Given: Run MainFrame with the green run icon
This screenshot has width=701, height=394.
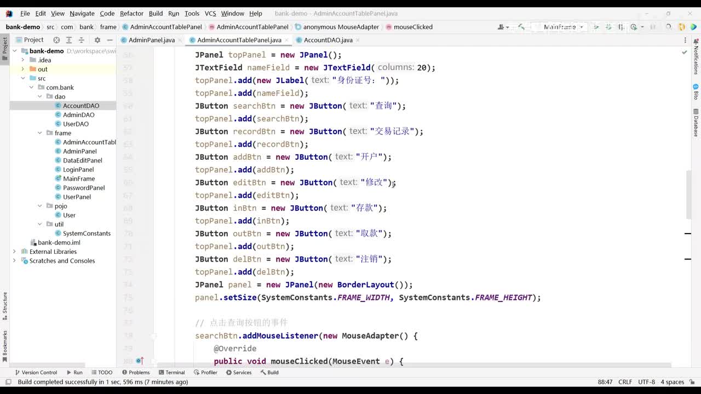Looking at the screenshot, I should [596, 27].
